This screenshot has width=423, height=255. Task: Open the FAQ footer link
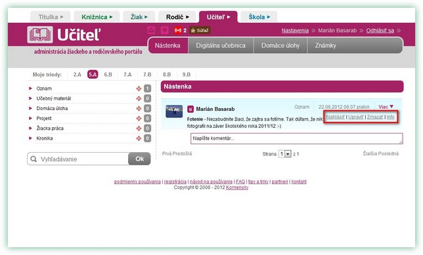pos(240,182)
